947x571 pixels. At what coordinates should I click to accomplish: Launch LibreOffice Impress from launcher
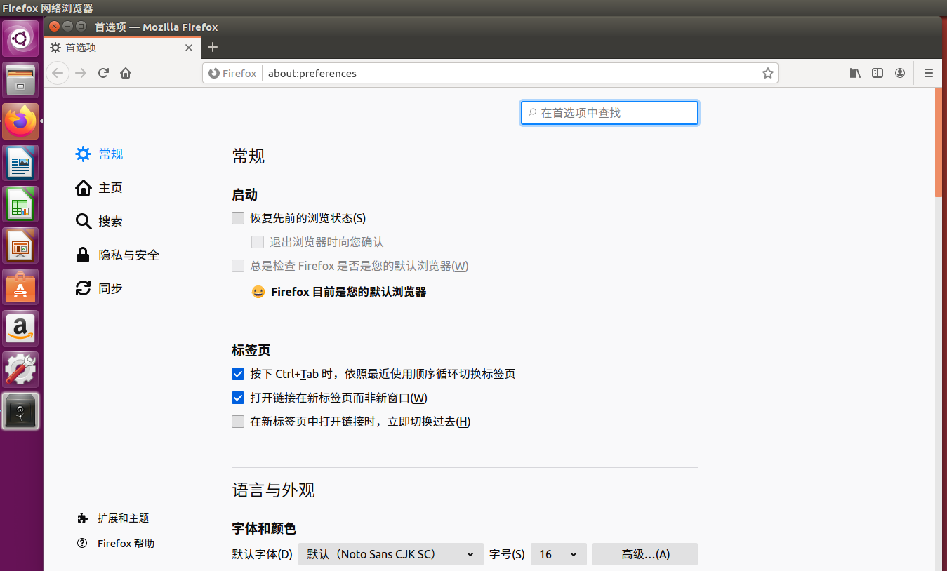(21, 246)
